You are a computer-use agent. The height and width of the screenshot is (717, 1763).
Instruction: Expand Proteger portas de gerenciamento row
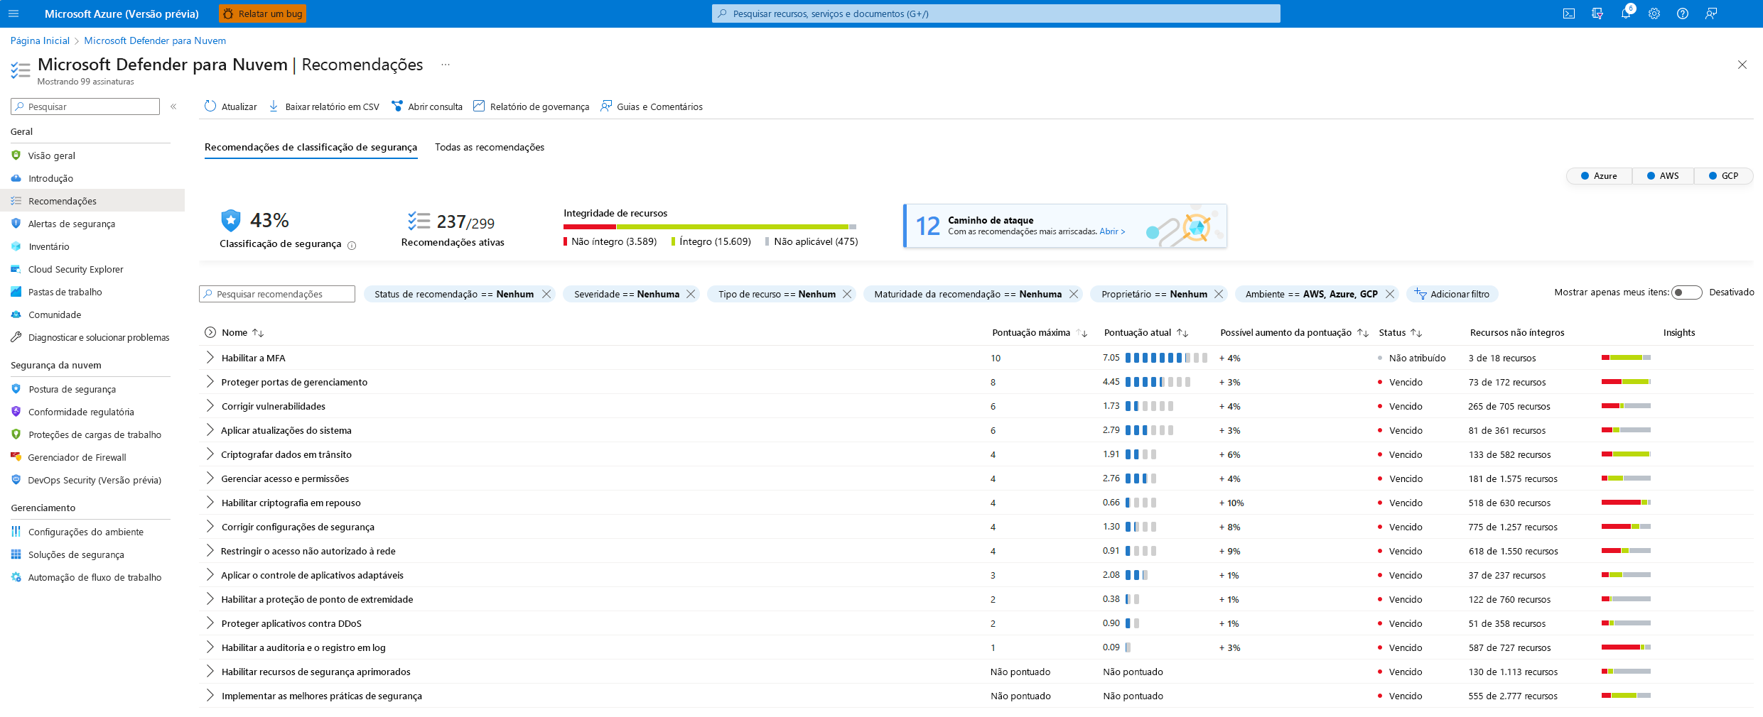210,381
